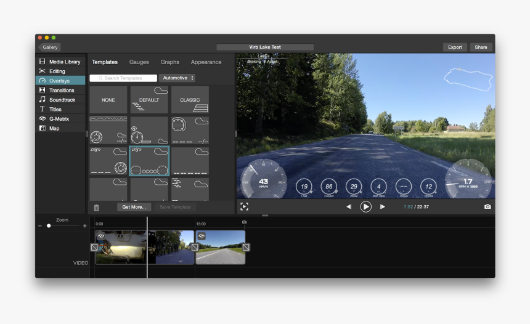Select the template with graph line on top
This screenshot has width=530, height=324.
[x=108, y=130]
